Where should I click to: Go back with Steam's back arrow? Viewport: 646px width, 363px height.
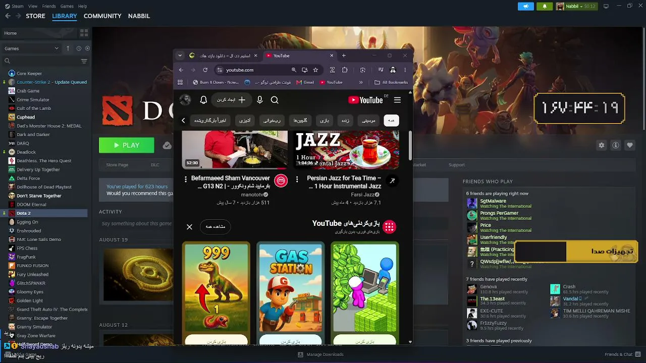pyautogui.click(x=8, y=16)
